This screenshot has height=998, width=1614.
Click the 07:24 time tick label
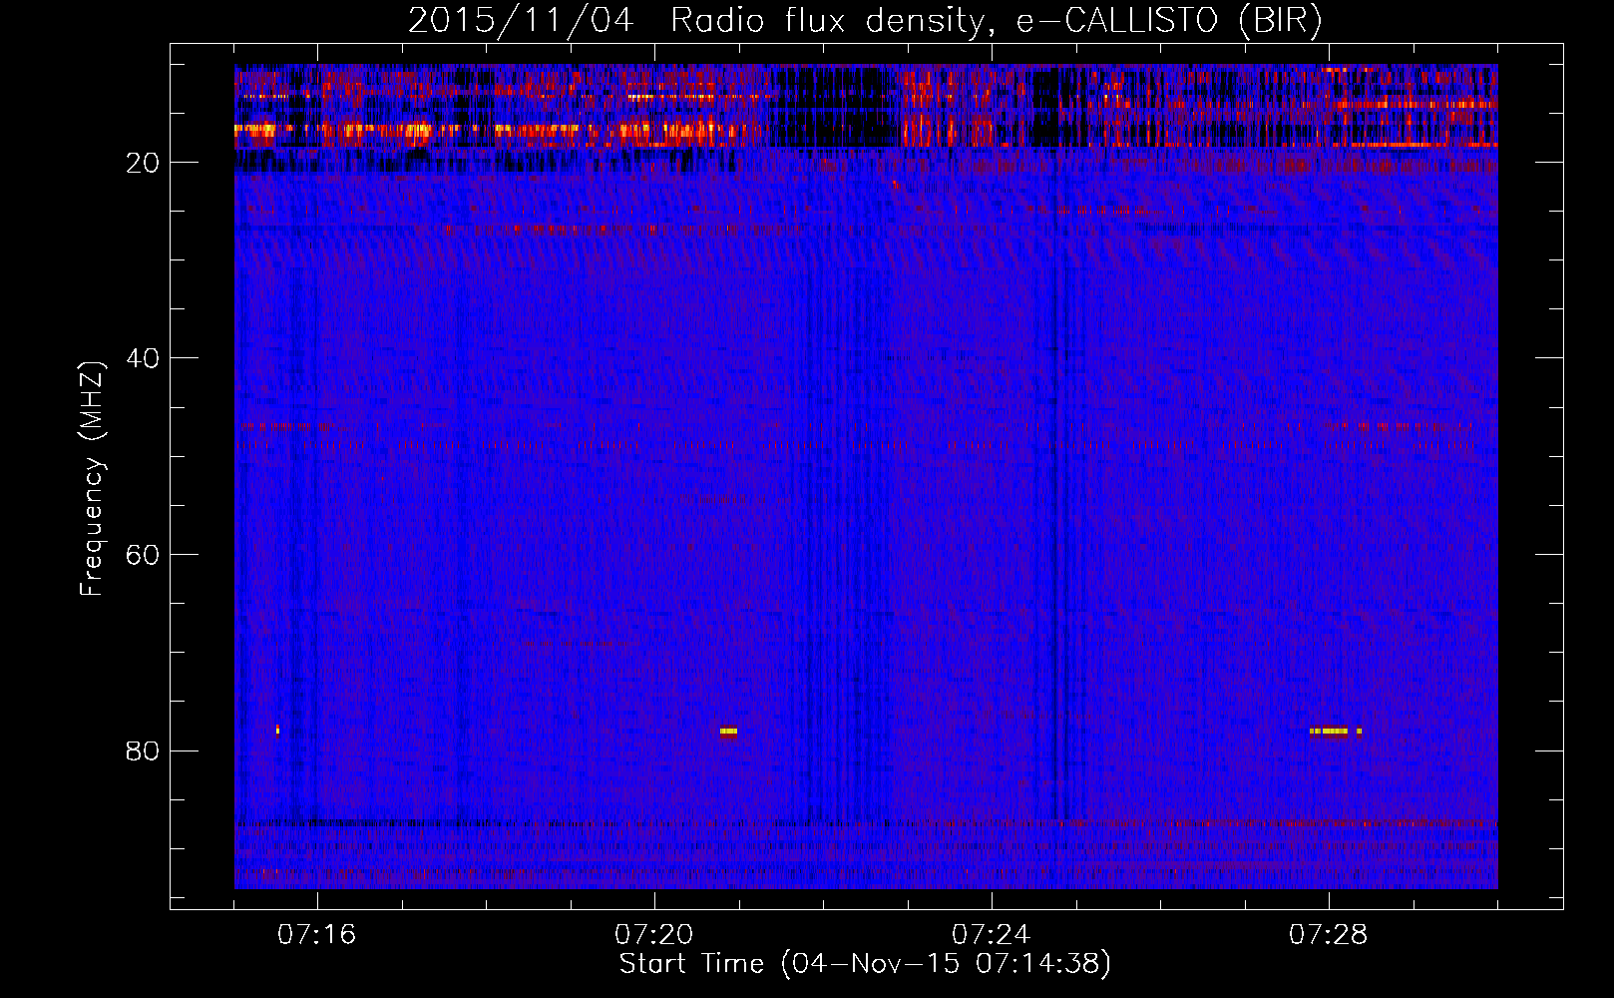[991, 935]
